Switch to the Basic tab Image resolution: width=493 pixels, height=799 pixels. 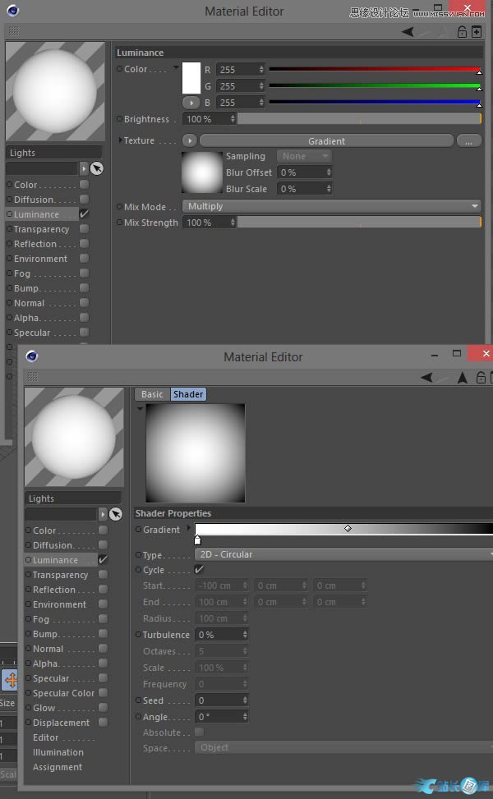tap(152, 394)
